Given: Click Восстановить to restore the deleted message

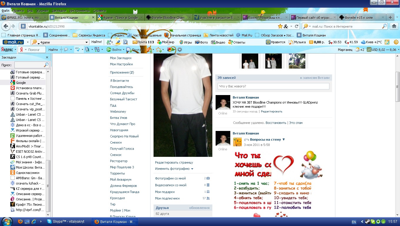Looking at the screenshot, I should pyautogui.click(x=276, y=123).
